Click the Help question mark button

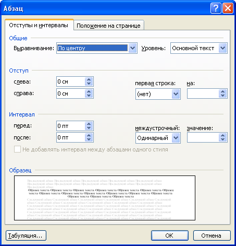216,8
